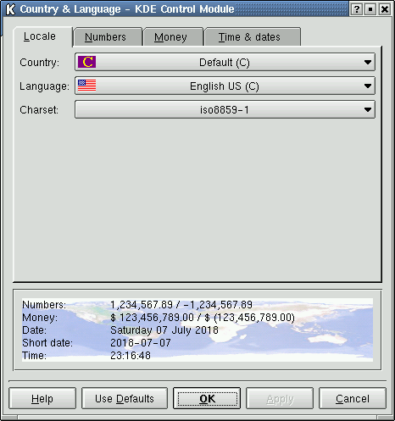Open the Language dropdown showing English US
Screen dimensions: 395x421
pyautogui.click(x=225, y=86)
